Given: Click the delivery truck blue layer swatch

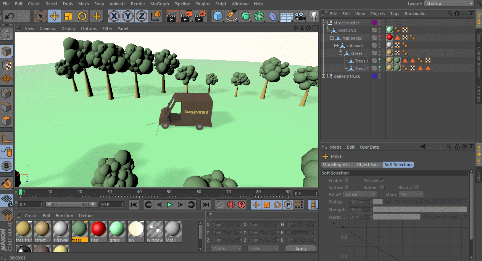Looking at the screenshot, I should [374, 76].
